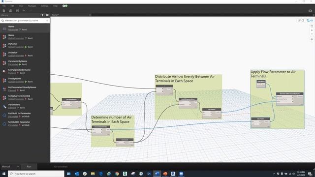Select 'Determine number of Air Terminals' group title
Image resolution: width=315 pixels, height=177 pixels.
pos(112,119)
